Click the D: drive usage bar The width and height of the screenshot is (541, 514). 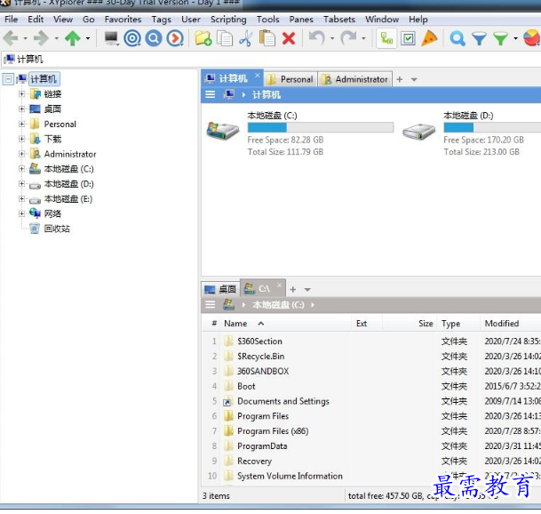coord(492,127)
